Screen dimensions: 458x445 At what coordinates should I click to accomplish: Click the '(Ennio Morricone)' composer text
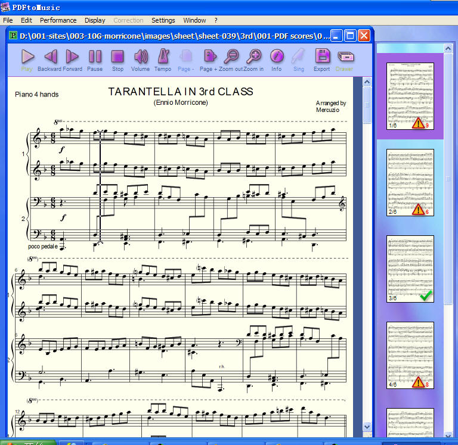181,102
